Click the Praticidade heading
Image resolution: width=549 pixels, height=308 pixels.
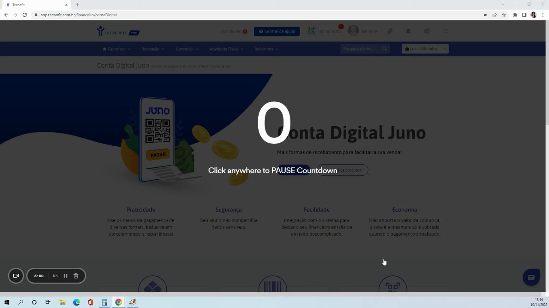point(141,210)
